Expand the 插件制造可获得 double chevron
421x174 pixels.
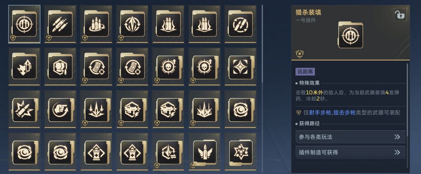(397, 152)
